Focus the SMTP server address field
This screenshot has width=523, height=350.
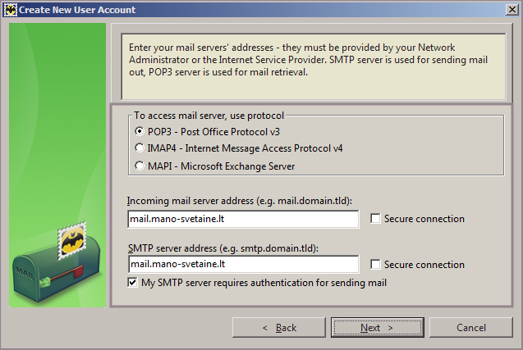(x=243, y=265)
